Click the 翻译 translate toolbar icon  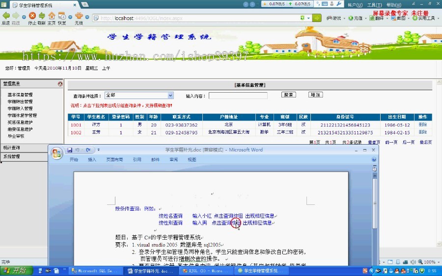(372, 18)
